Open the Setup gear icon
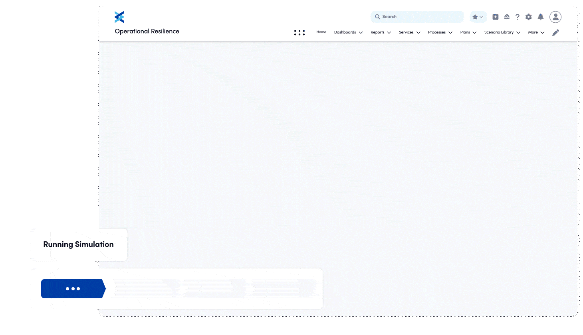 (x=529, y=17)
